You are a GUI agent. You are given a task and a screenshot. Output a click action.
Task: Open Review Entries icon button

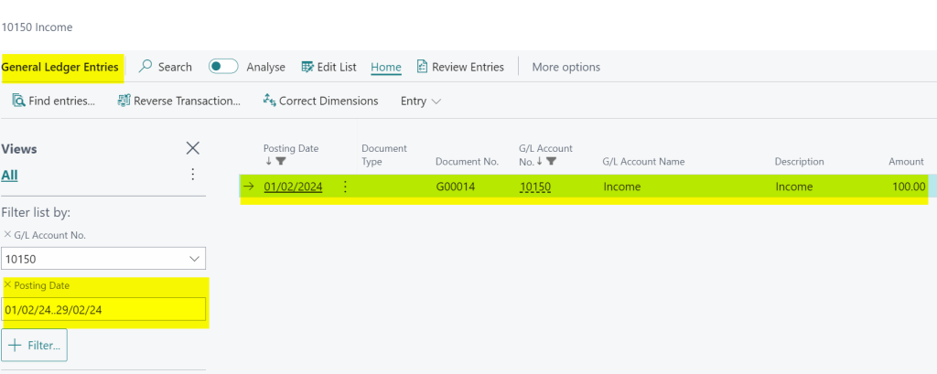pos(422,67)
